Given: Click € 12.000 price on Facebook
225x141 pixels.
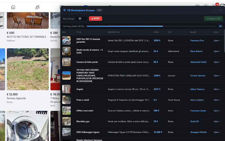Looking at the screenshot, I should [12, 94].
